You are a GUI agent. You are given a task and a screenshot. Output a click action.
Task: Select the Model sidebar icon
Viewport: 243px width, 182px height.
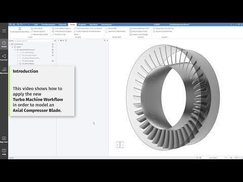point(4,44)
